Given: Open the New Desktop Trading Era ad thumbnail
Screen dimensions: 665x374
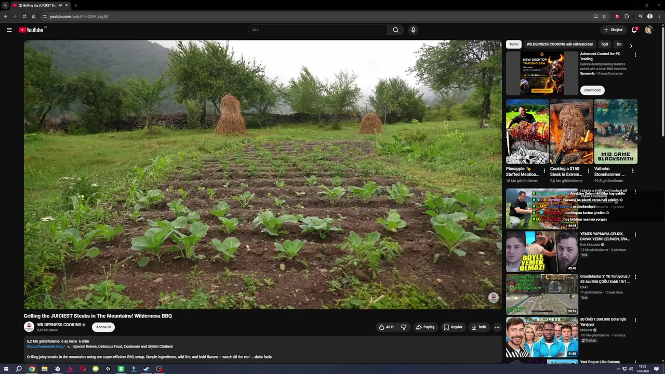Looking at the screenshot, I should [542, 73].
